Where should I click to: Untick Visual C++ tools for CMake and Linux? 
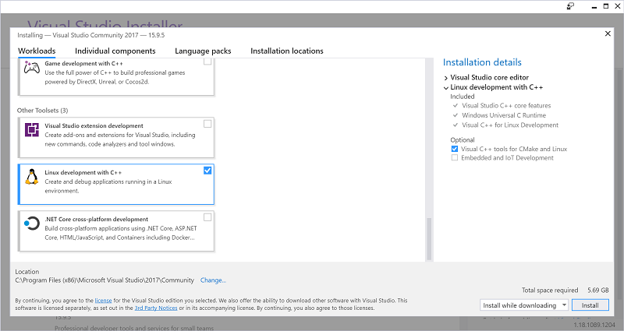click(455, 149)
